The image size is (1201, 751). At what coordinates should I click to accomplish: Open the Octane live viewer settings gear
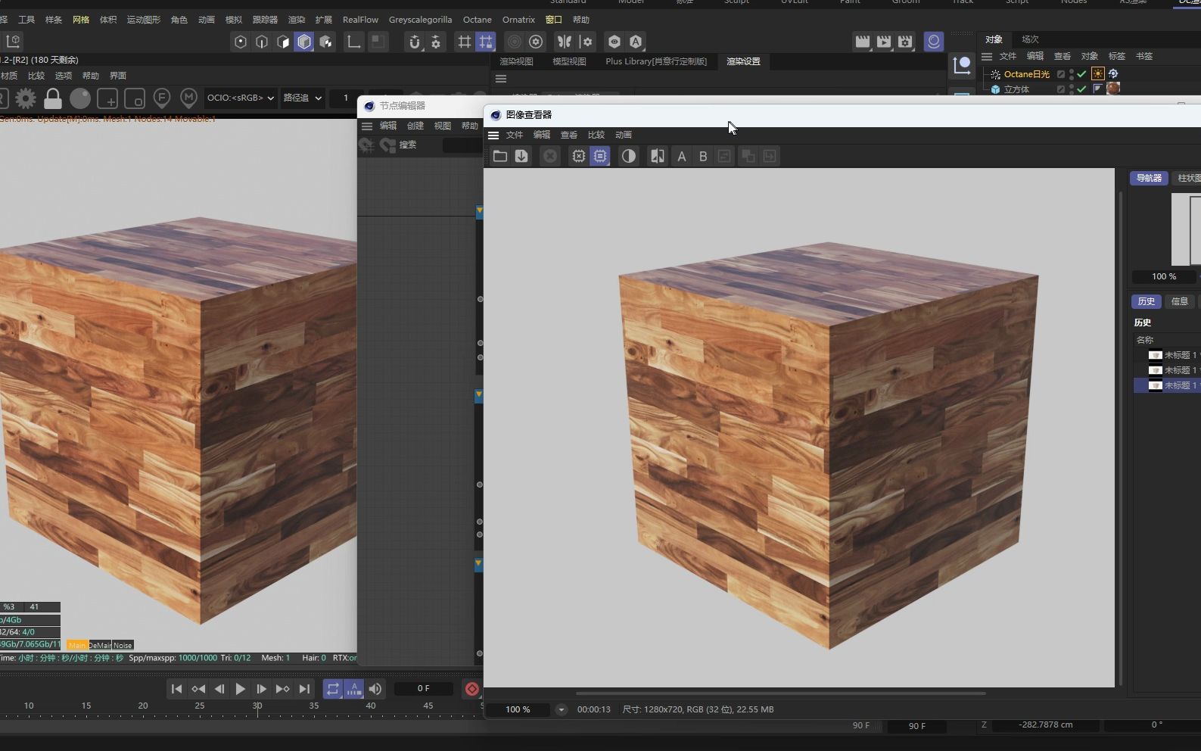(26, 98)
